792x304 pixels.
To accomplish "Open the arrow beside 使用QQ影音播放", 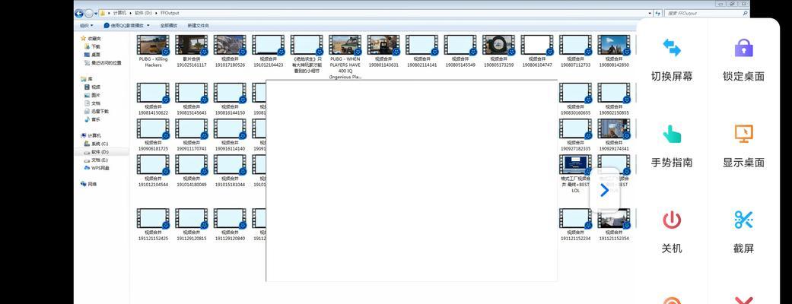I will [148, 25].
